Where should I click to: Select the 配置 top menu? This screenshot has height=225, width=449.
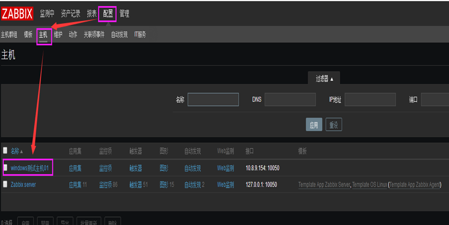click(x=108, y=13)
